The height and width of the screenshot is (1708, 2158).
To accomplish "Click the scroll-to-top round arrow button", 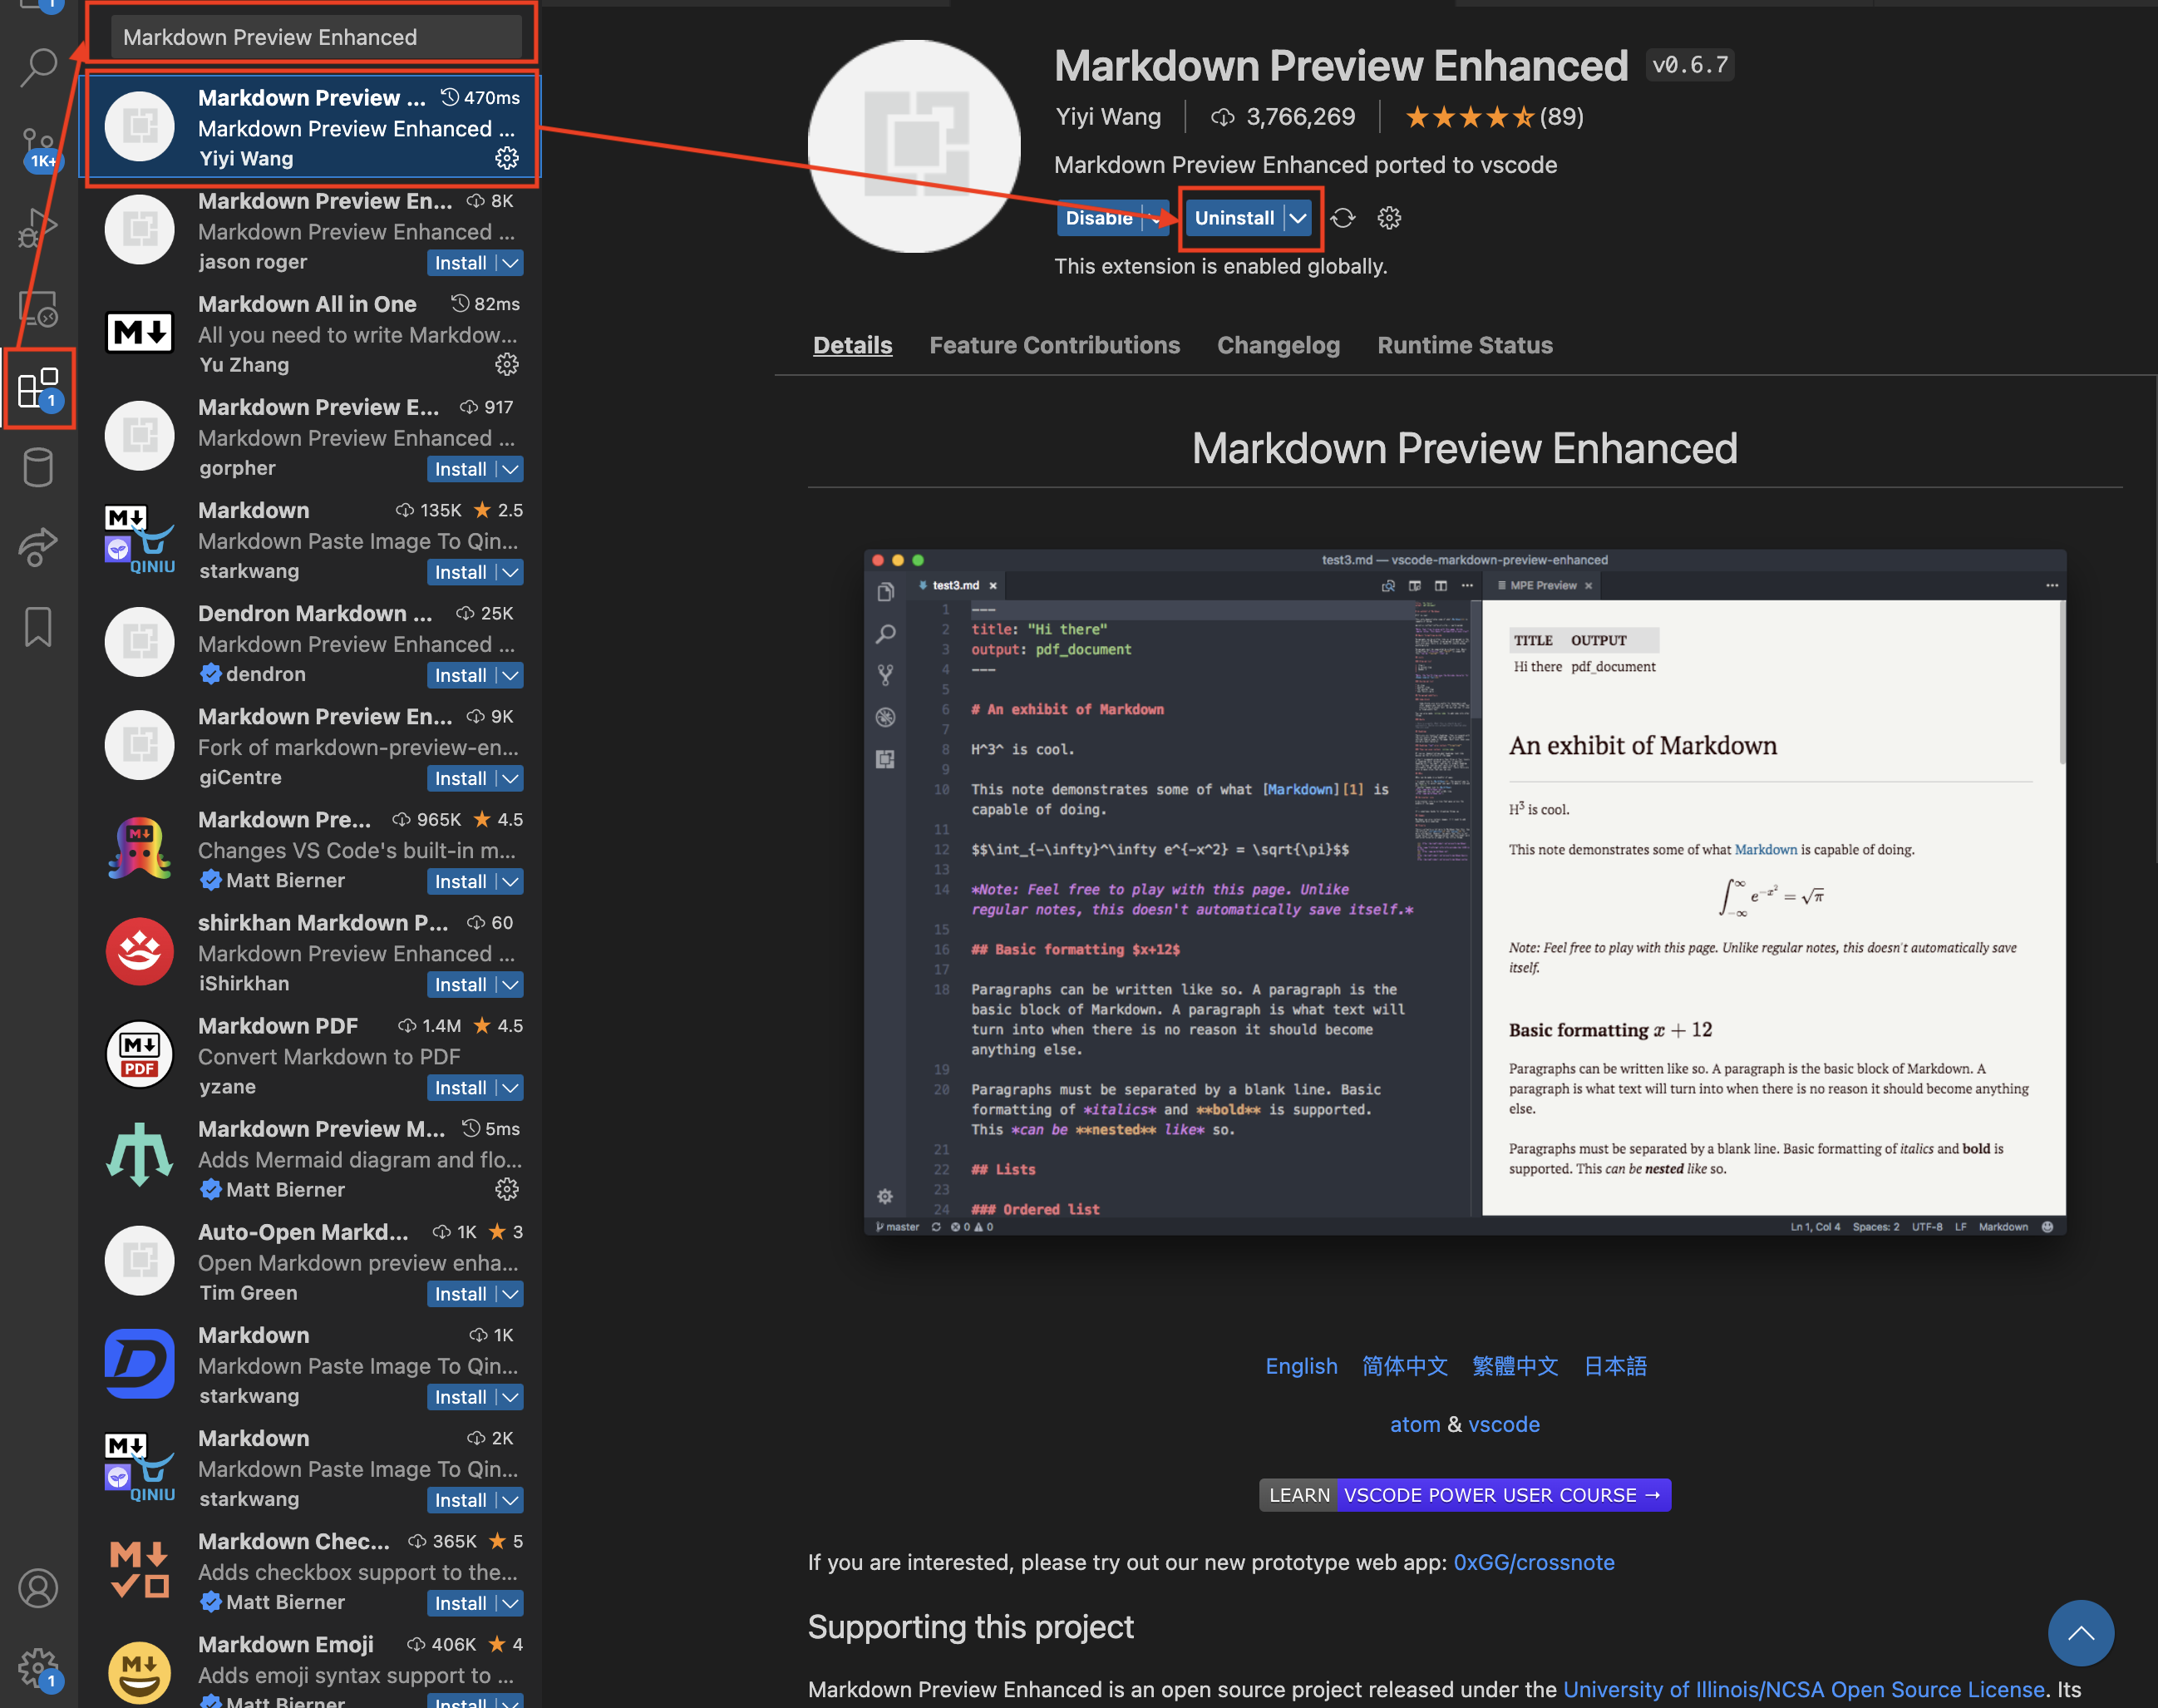I will click(2080, 1633).
